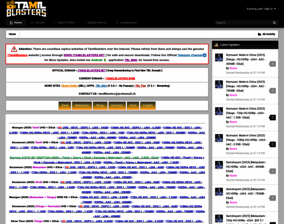Open the Watch Online nav tab

(x=64, y=23)
